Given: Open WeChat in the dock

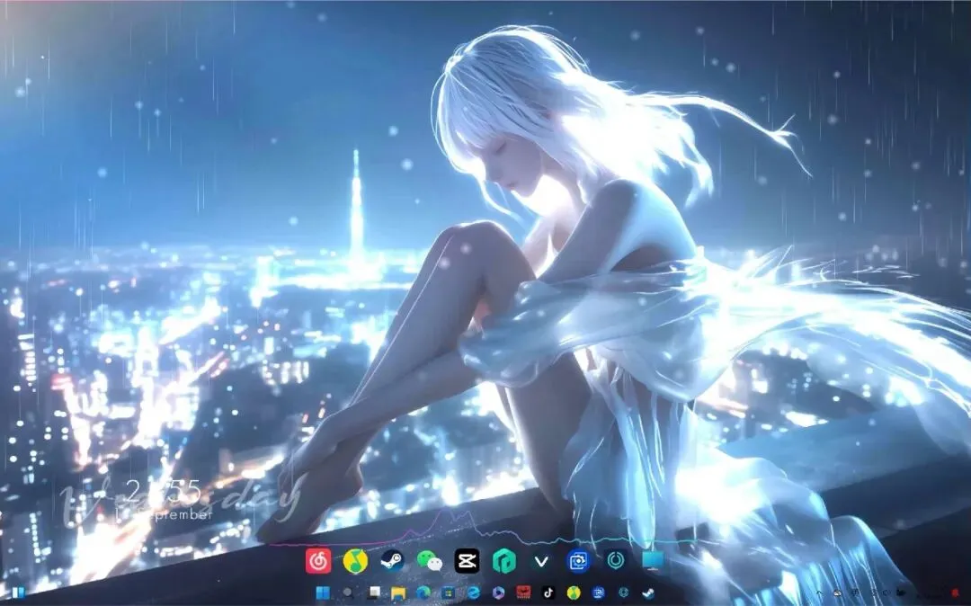Looking at the screenshot, I should 430,561.
